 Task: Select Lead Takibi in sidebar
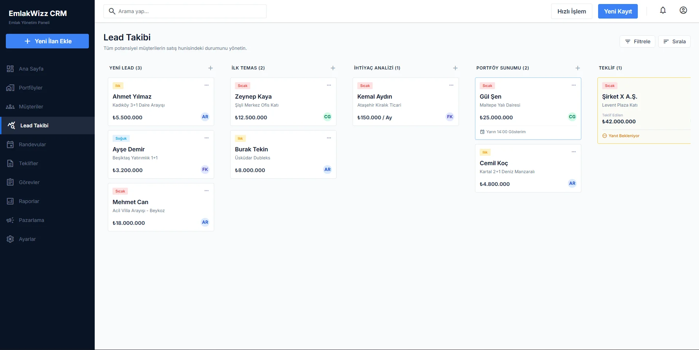coord(47,126)
